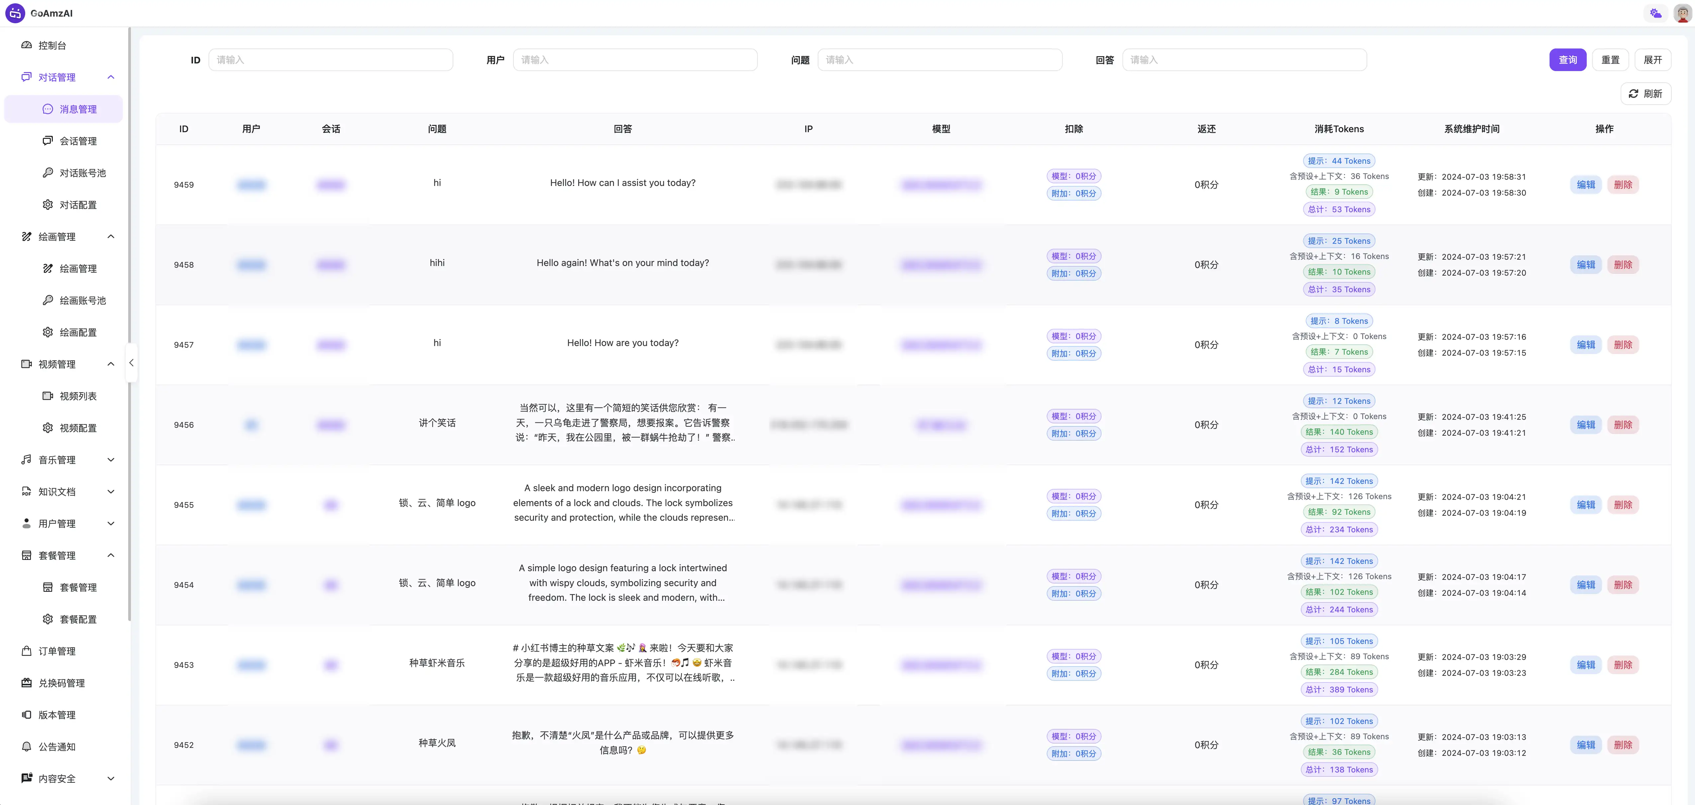Edit message row 9456
This screenshot has width=1695, height=805.
[x=1586, y=425]
